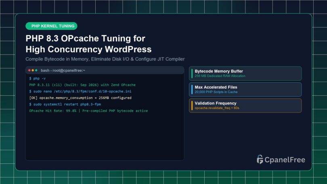Screen dimensions: 327x184
Task: Click 'opcache.revalidate_freq = 60s' text
Action: pos(217,108)
